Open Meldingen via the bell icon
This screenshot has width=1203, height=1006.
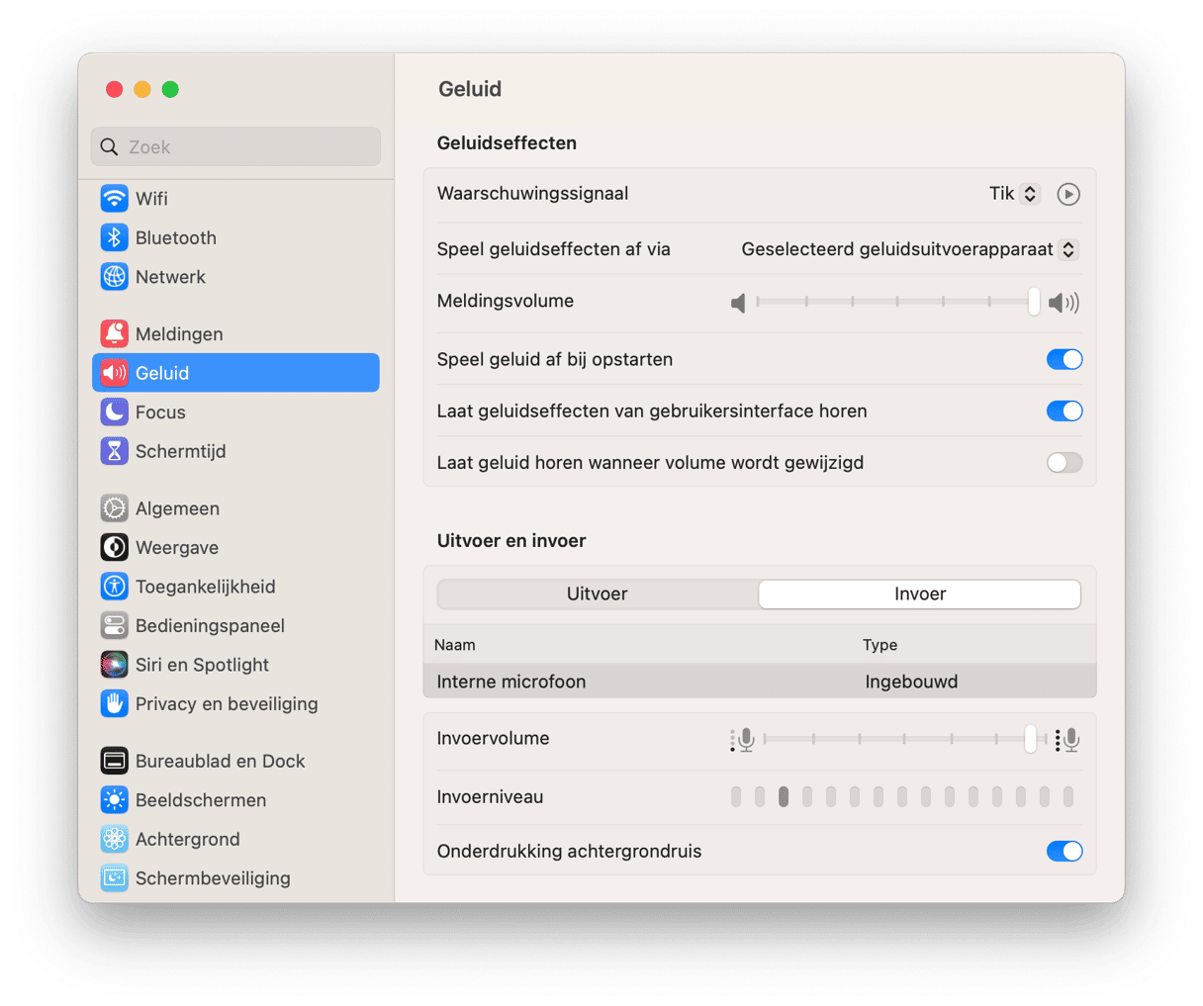[115, 333]
